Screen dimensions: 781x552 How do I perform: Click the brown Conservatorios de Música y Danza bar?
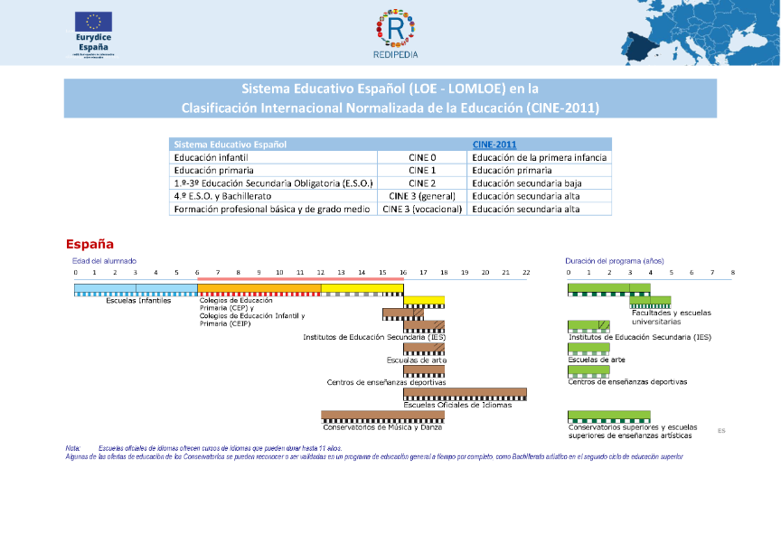pos(382,416)
